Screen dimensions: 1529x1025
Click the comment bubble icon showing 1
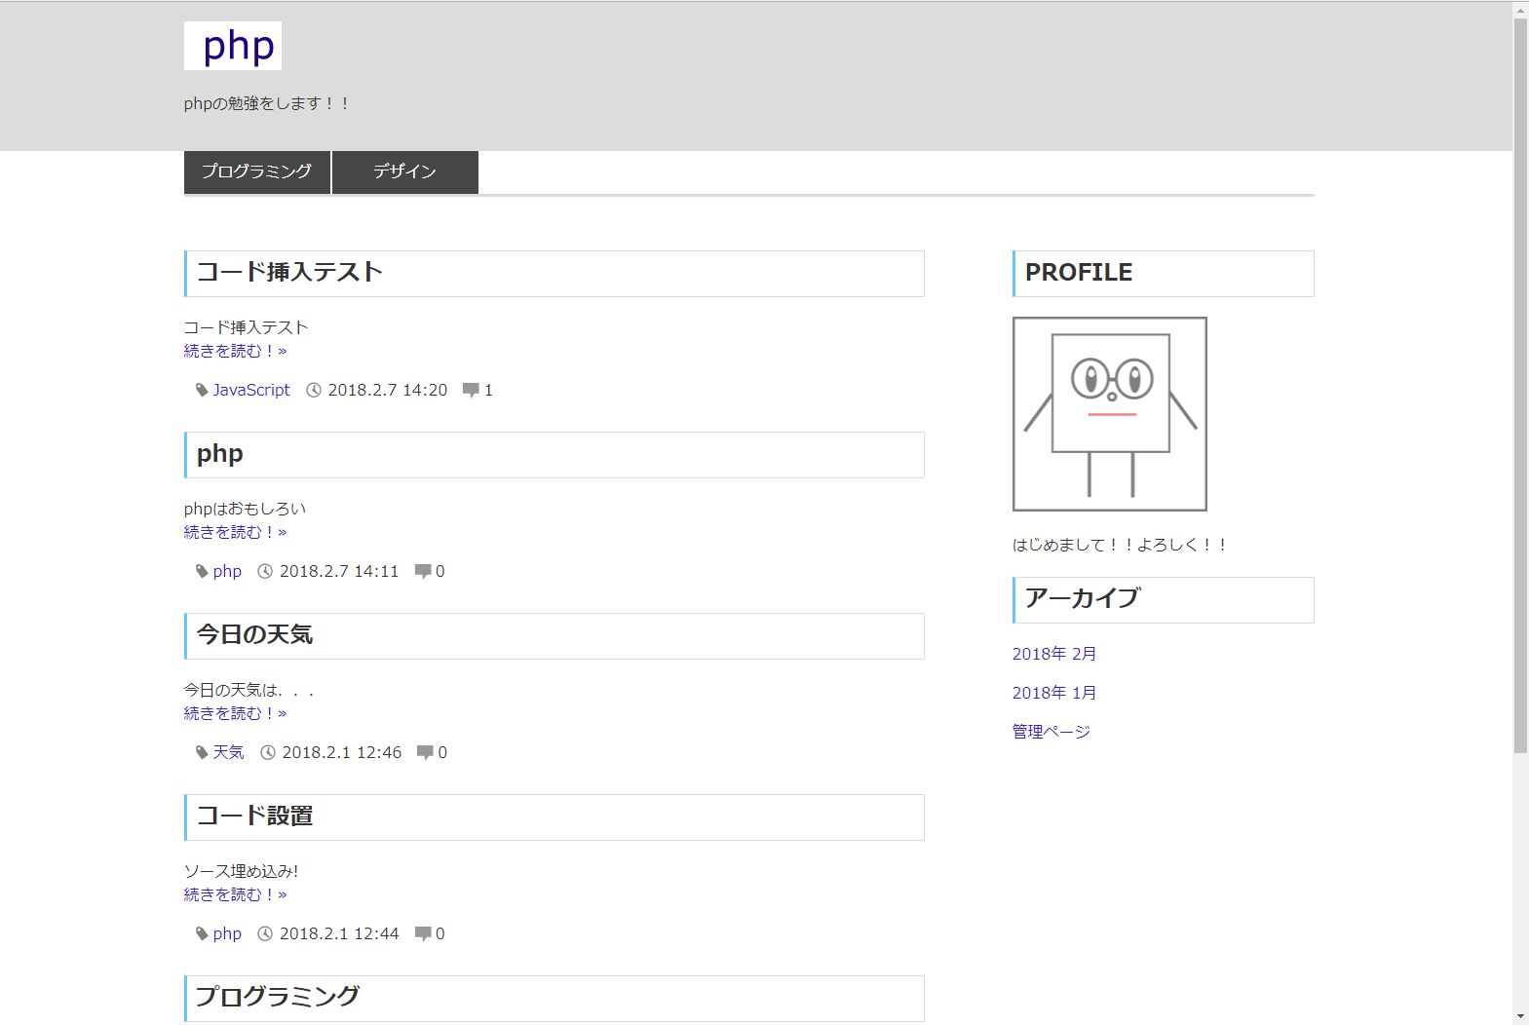click(x=471, y=390)
